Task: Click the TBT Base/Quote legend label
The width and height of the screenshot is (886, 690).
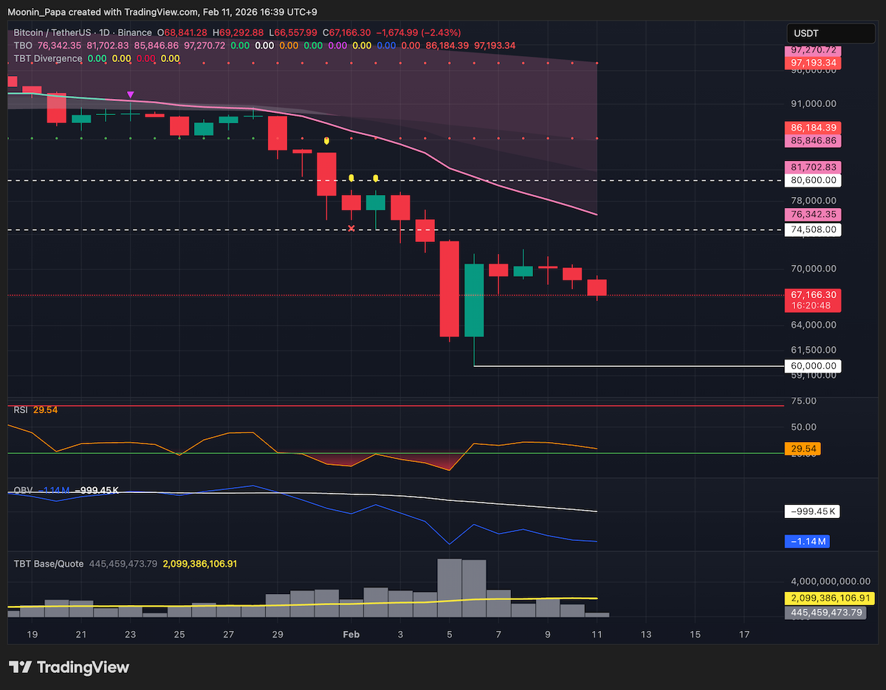Action: pyautogui.click(x=49, y=563)
